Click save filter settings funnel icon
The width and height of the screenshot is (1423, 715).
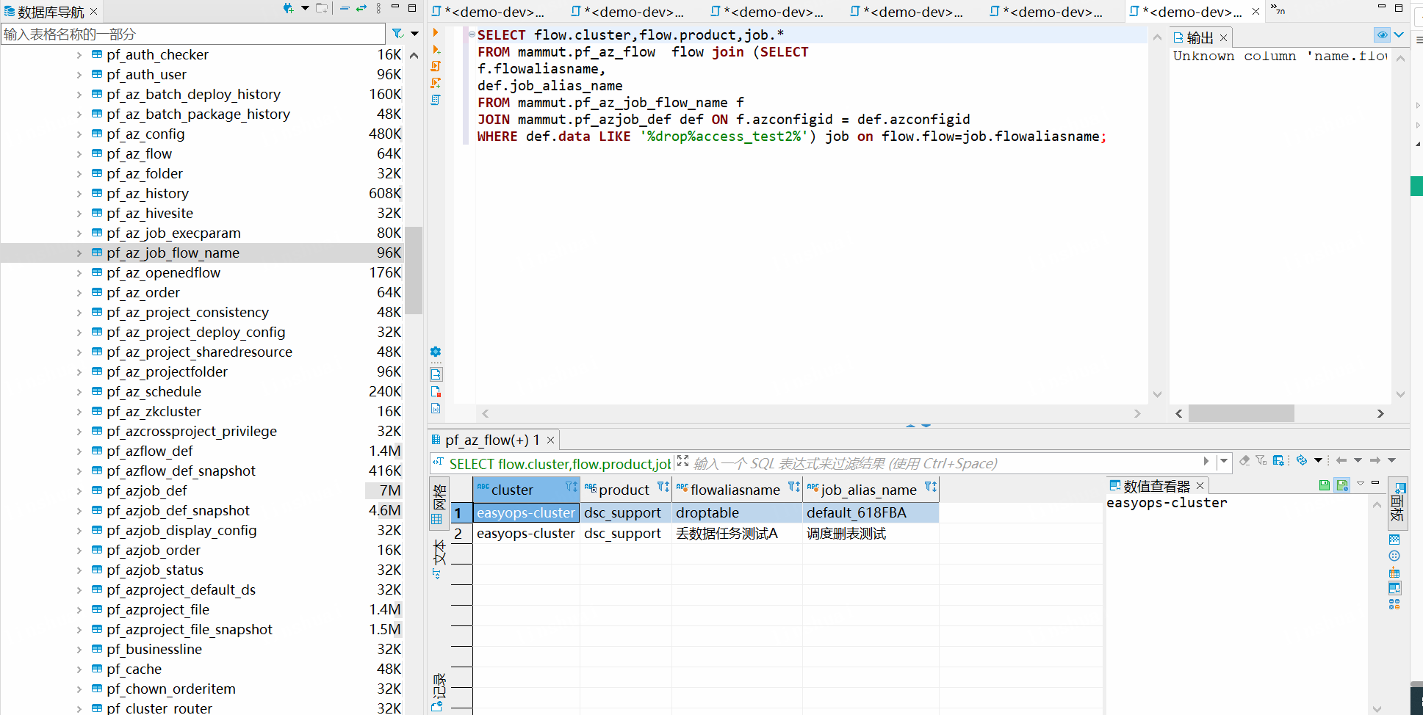[x=1261, y=460]
